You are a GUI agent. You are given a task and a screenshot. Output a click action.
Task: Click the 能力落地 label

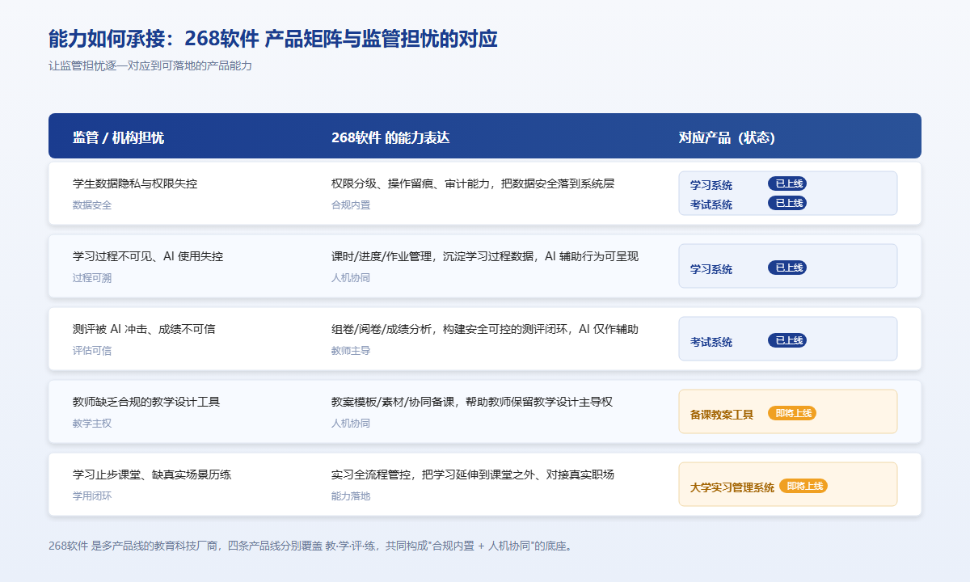(x=351, y=496)
